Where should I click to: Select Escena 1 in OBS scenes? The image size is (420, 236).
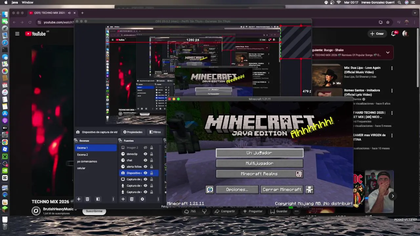pyautogui.click(x=96, y=148)
